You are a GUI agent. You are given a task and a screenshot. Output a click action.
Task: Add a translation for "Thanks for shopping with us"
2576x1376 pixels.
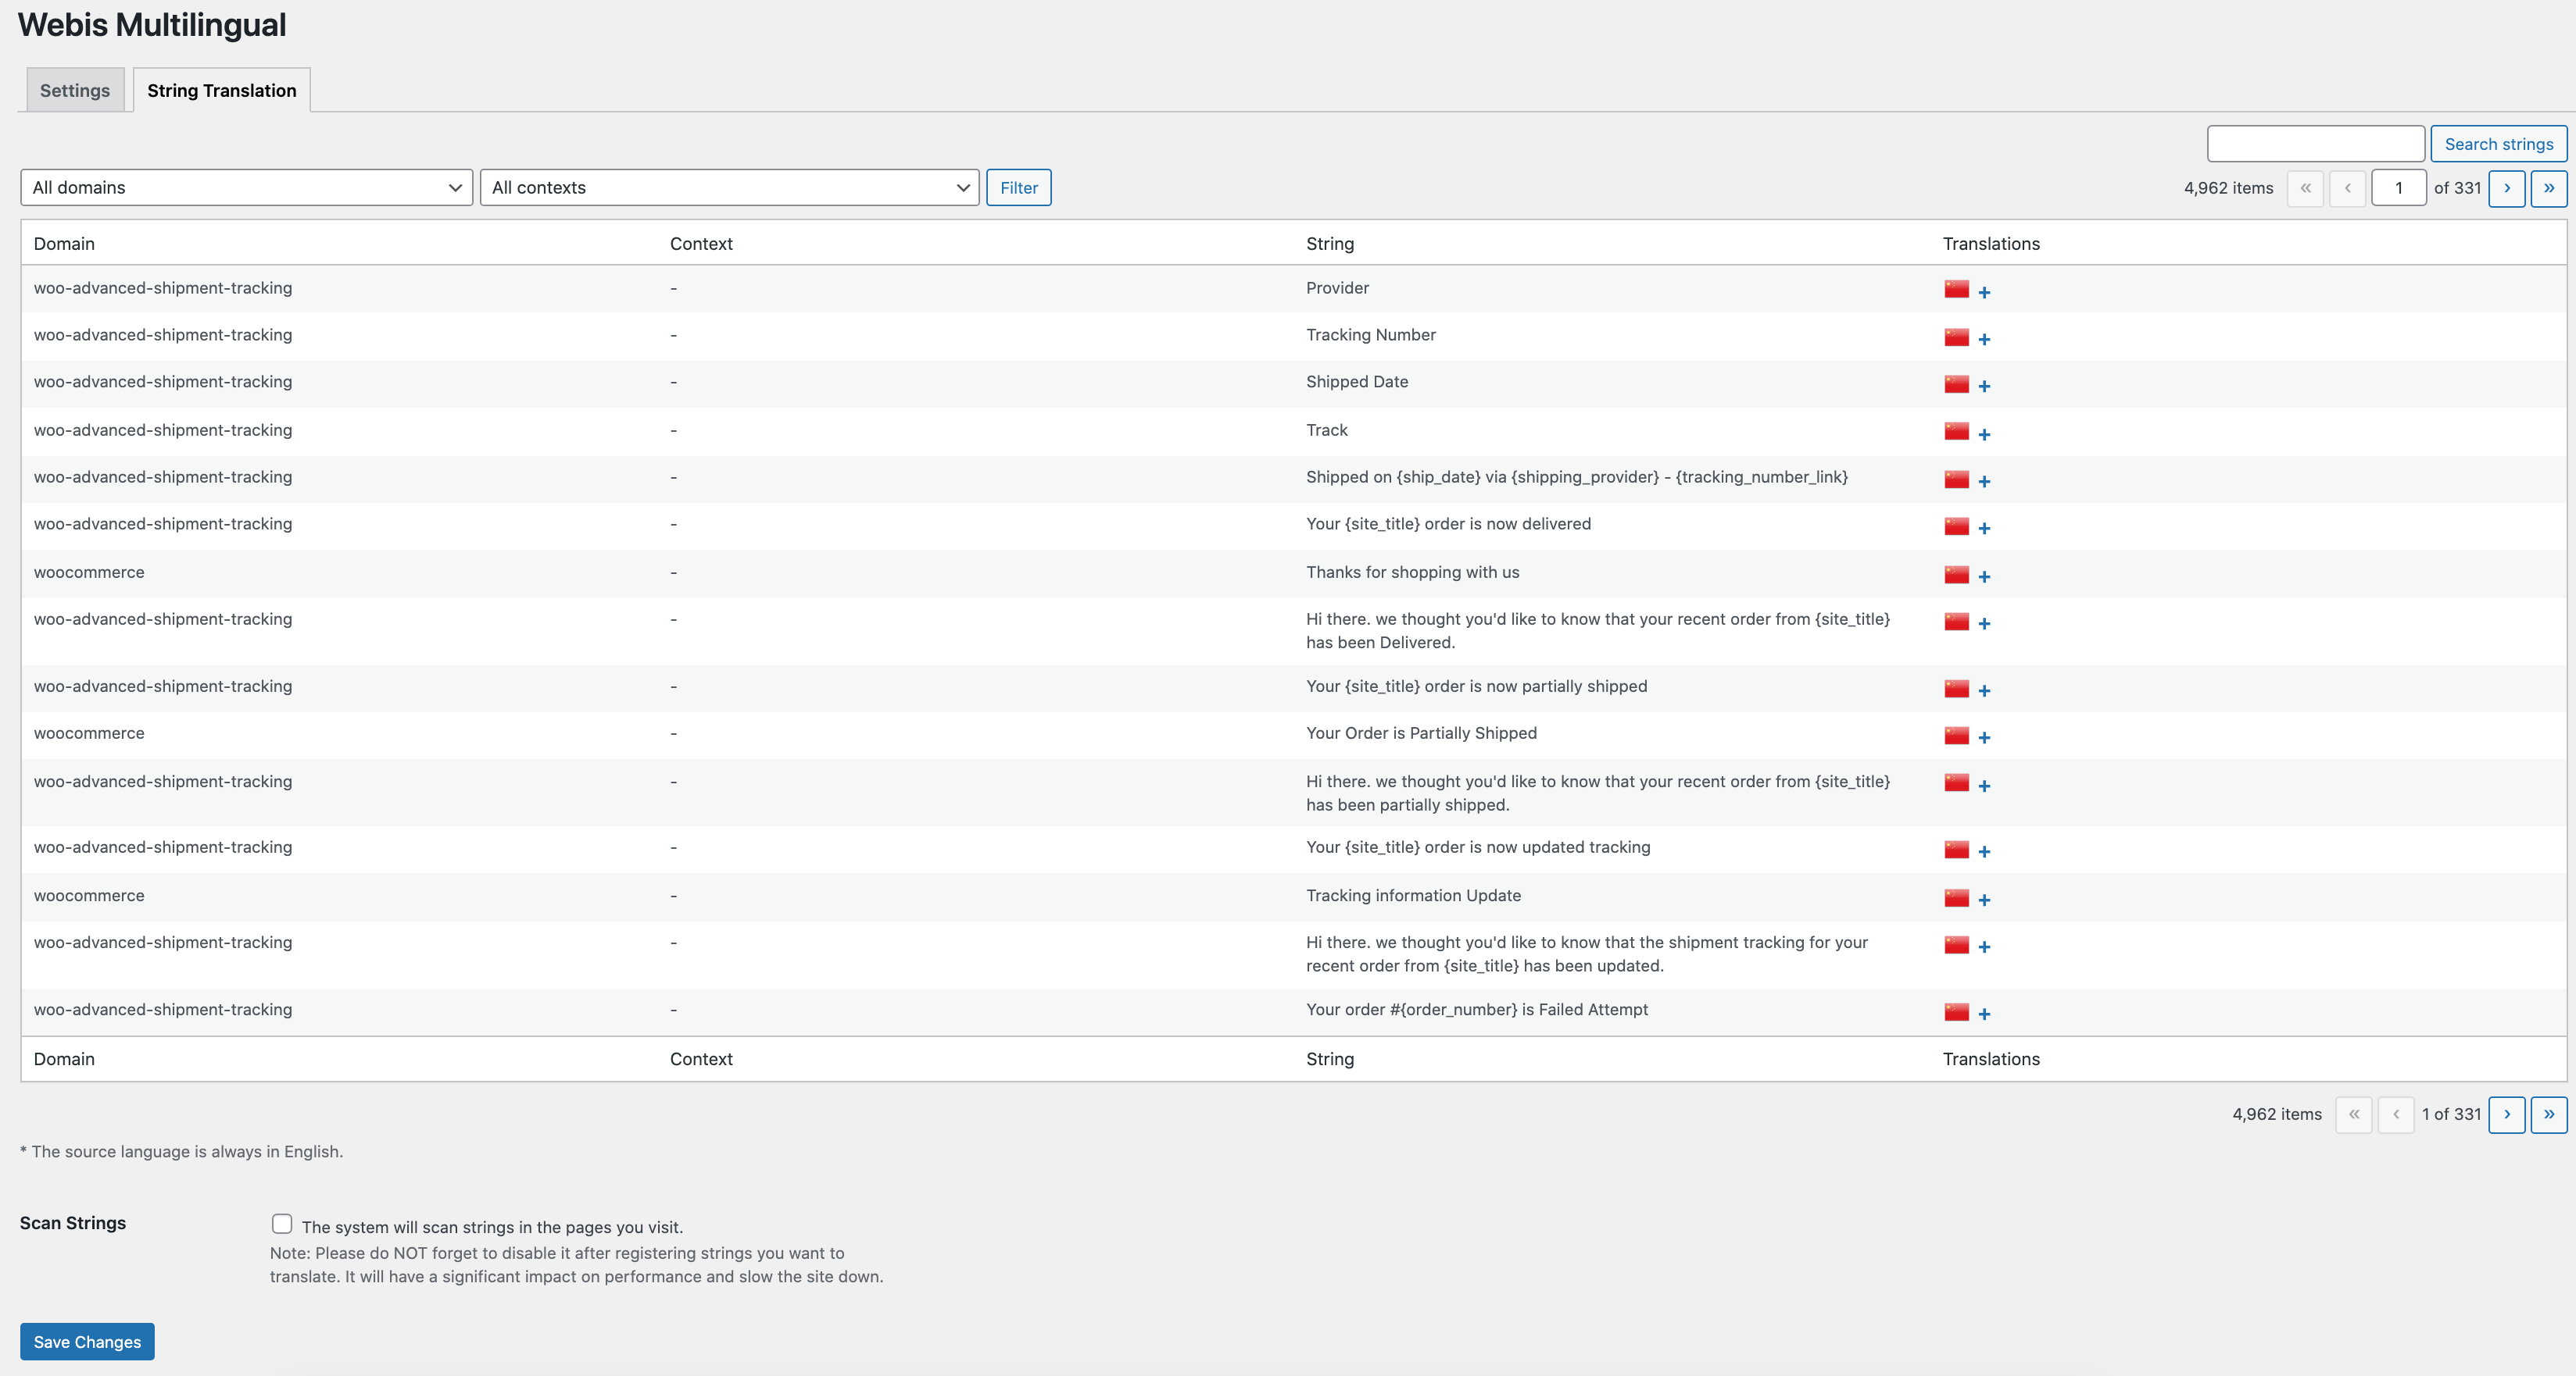(x=1984, y=576)
